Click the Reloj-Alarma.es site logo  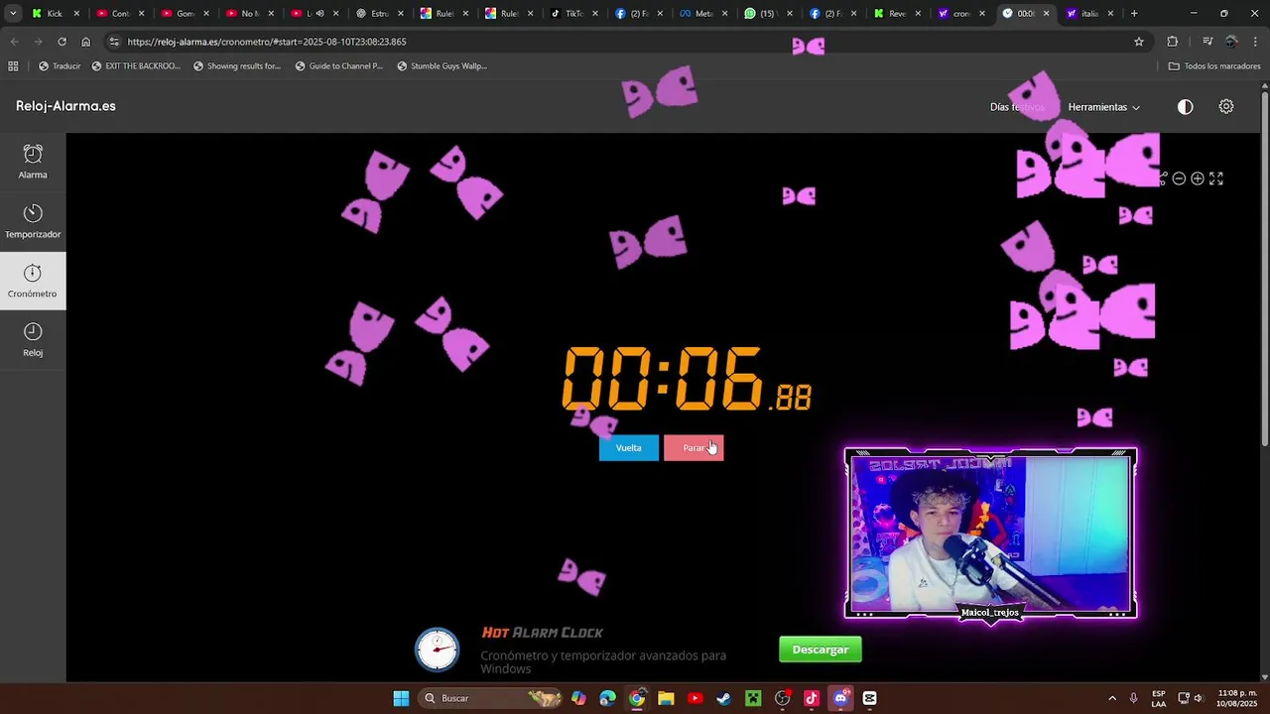click(x=65, y=106)
